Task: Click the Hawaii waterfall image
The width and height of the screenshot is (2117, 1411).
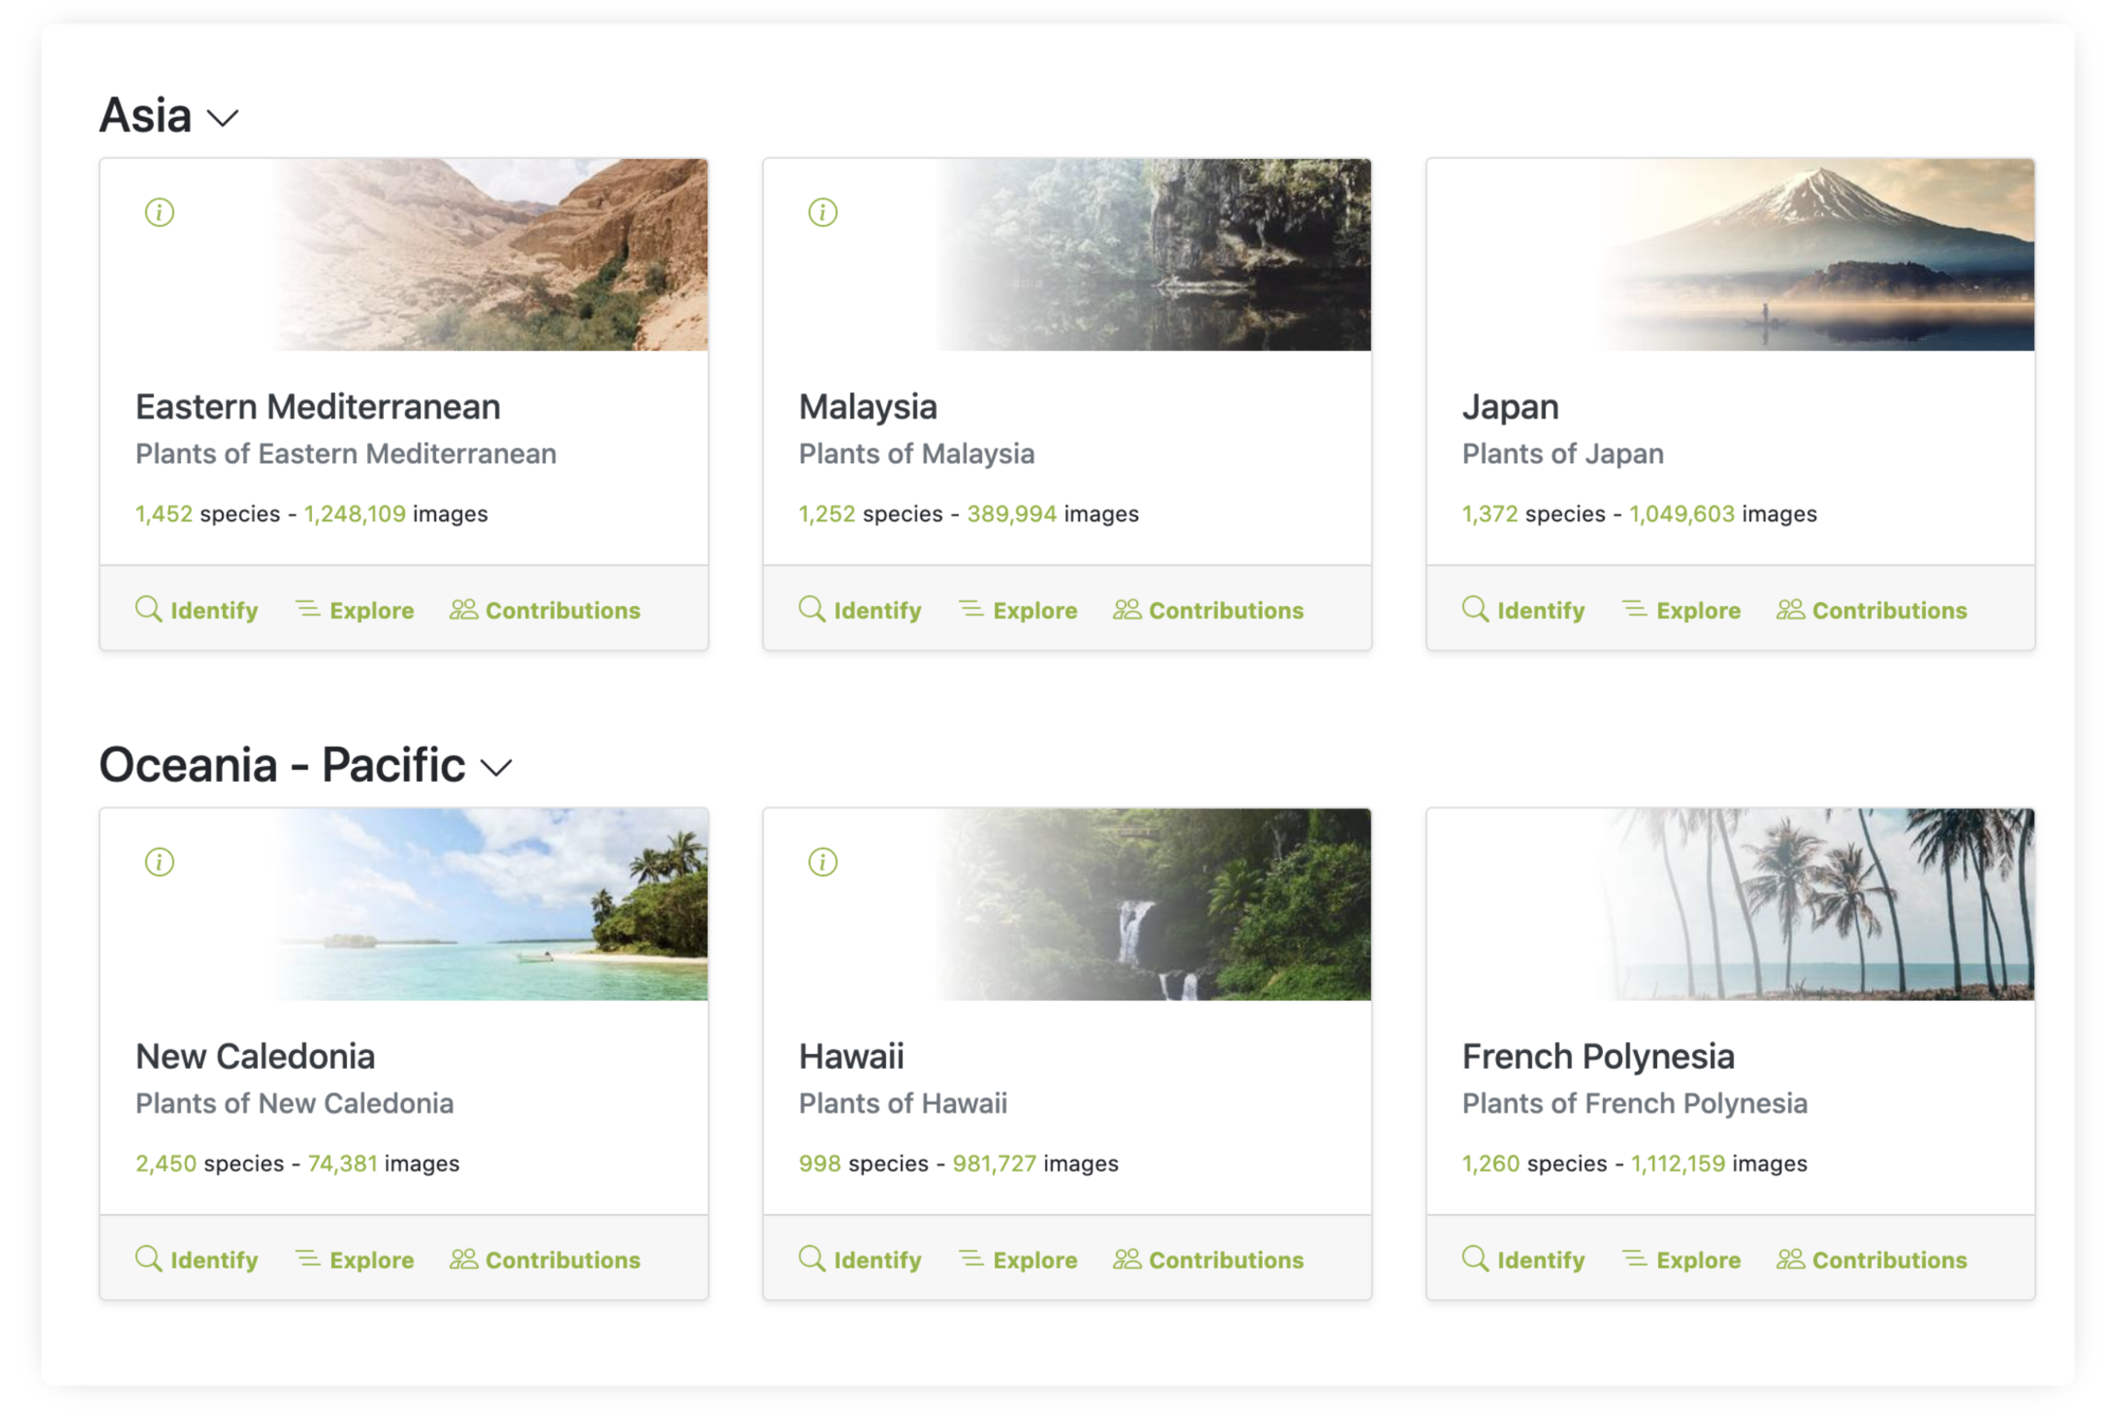Action: tap(1154, 905)
